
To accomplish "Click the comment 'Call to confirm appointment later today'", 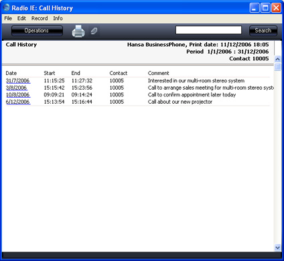I will (x=192, y=95).
